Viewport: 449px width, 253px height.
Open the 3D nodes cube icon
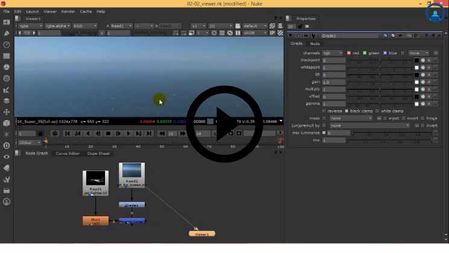pos(7,123)
